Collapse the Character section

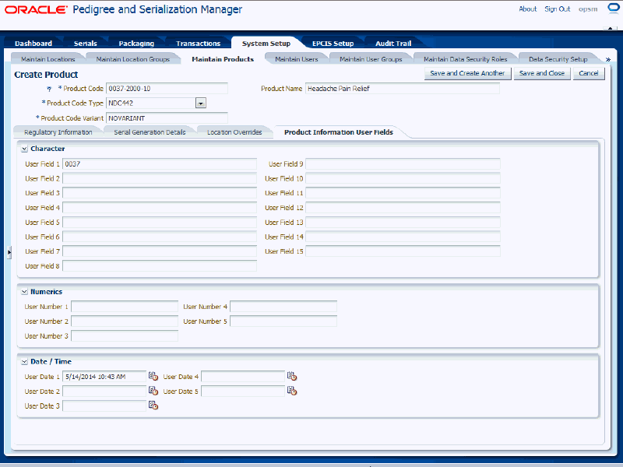click(24, 149)
